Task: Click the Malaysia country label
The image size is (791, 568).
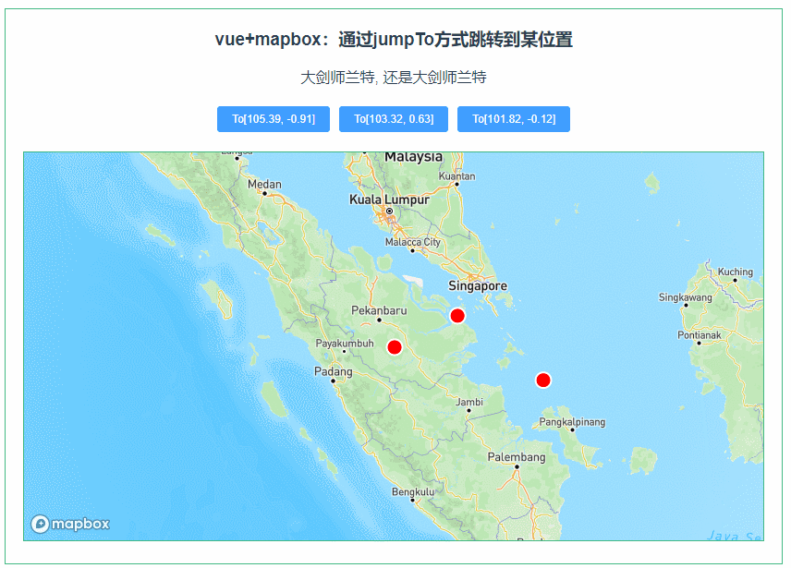Action: click(x=413, y=157)
